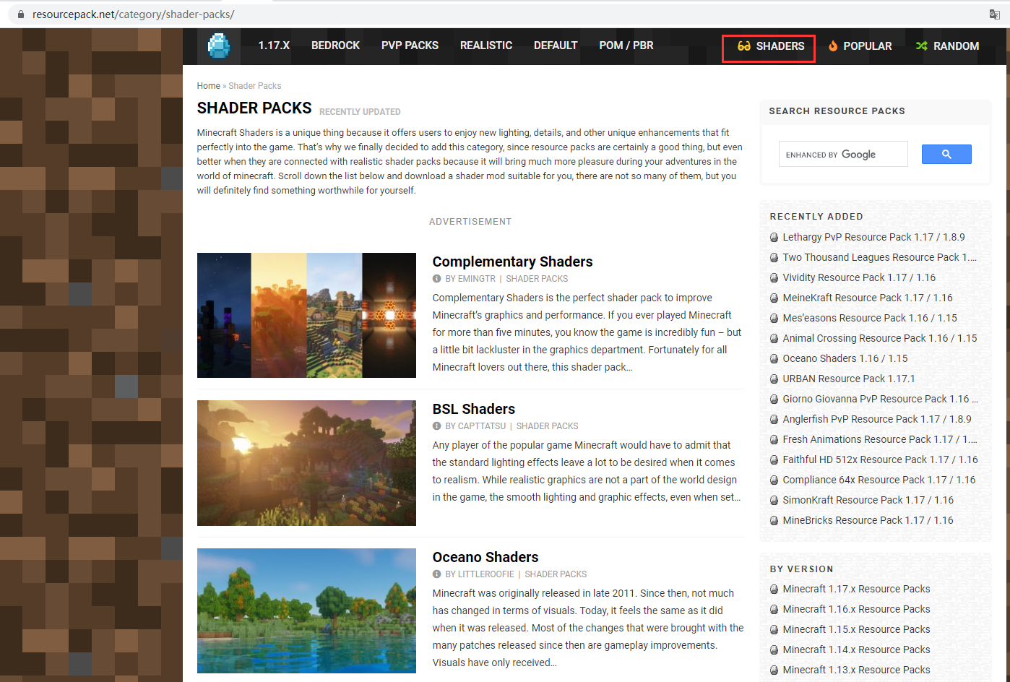Open the Oceano Shaders title link
Image resolution: width=1010 pixels, height=682 pixels.
[x=485, y=557]
